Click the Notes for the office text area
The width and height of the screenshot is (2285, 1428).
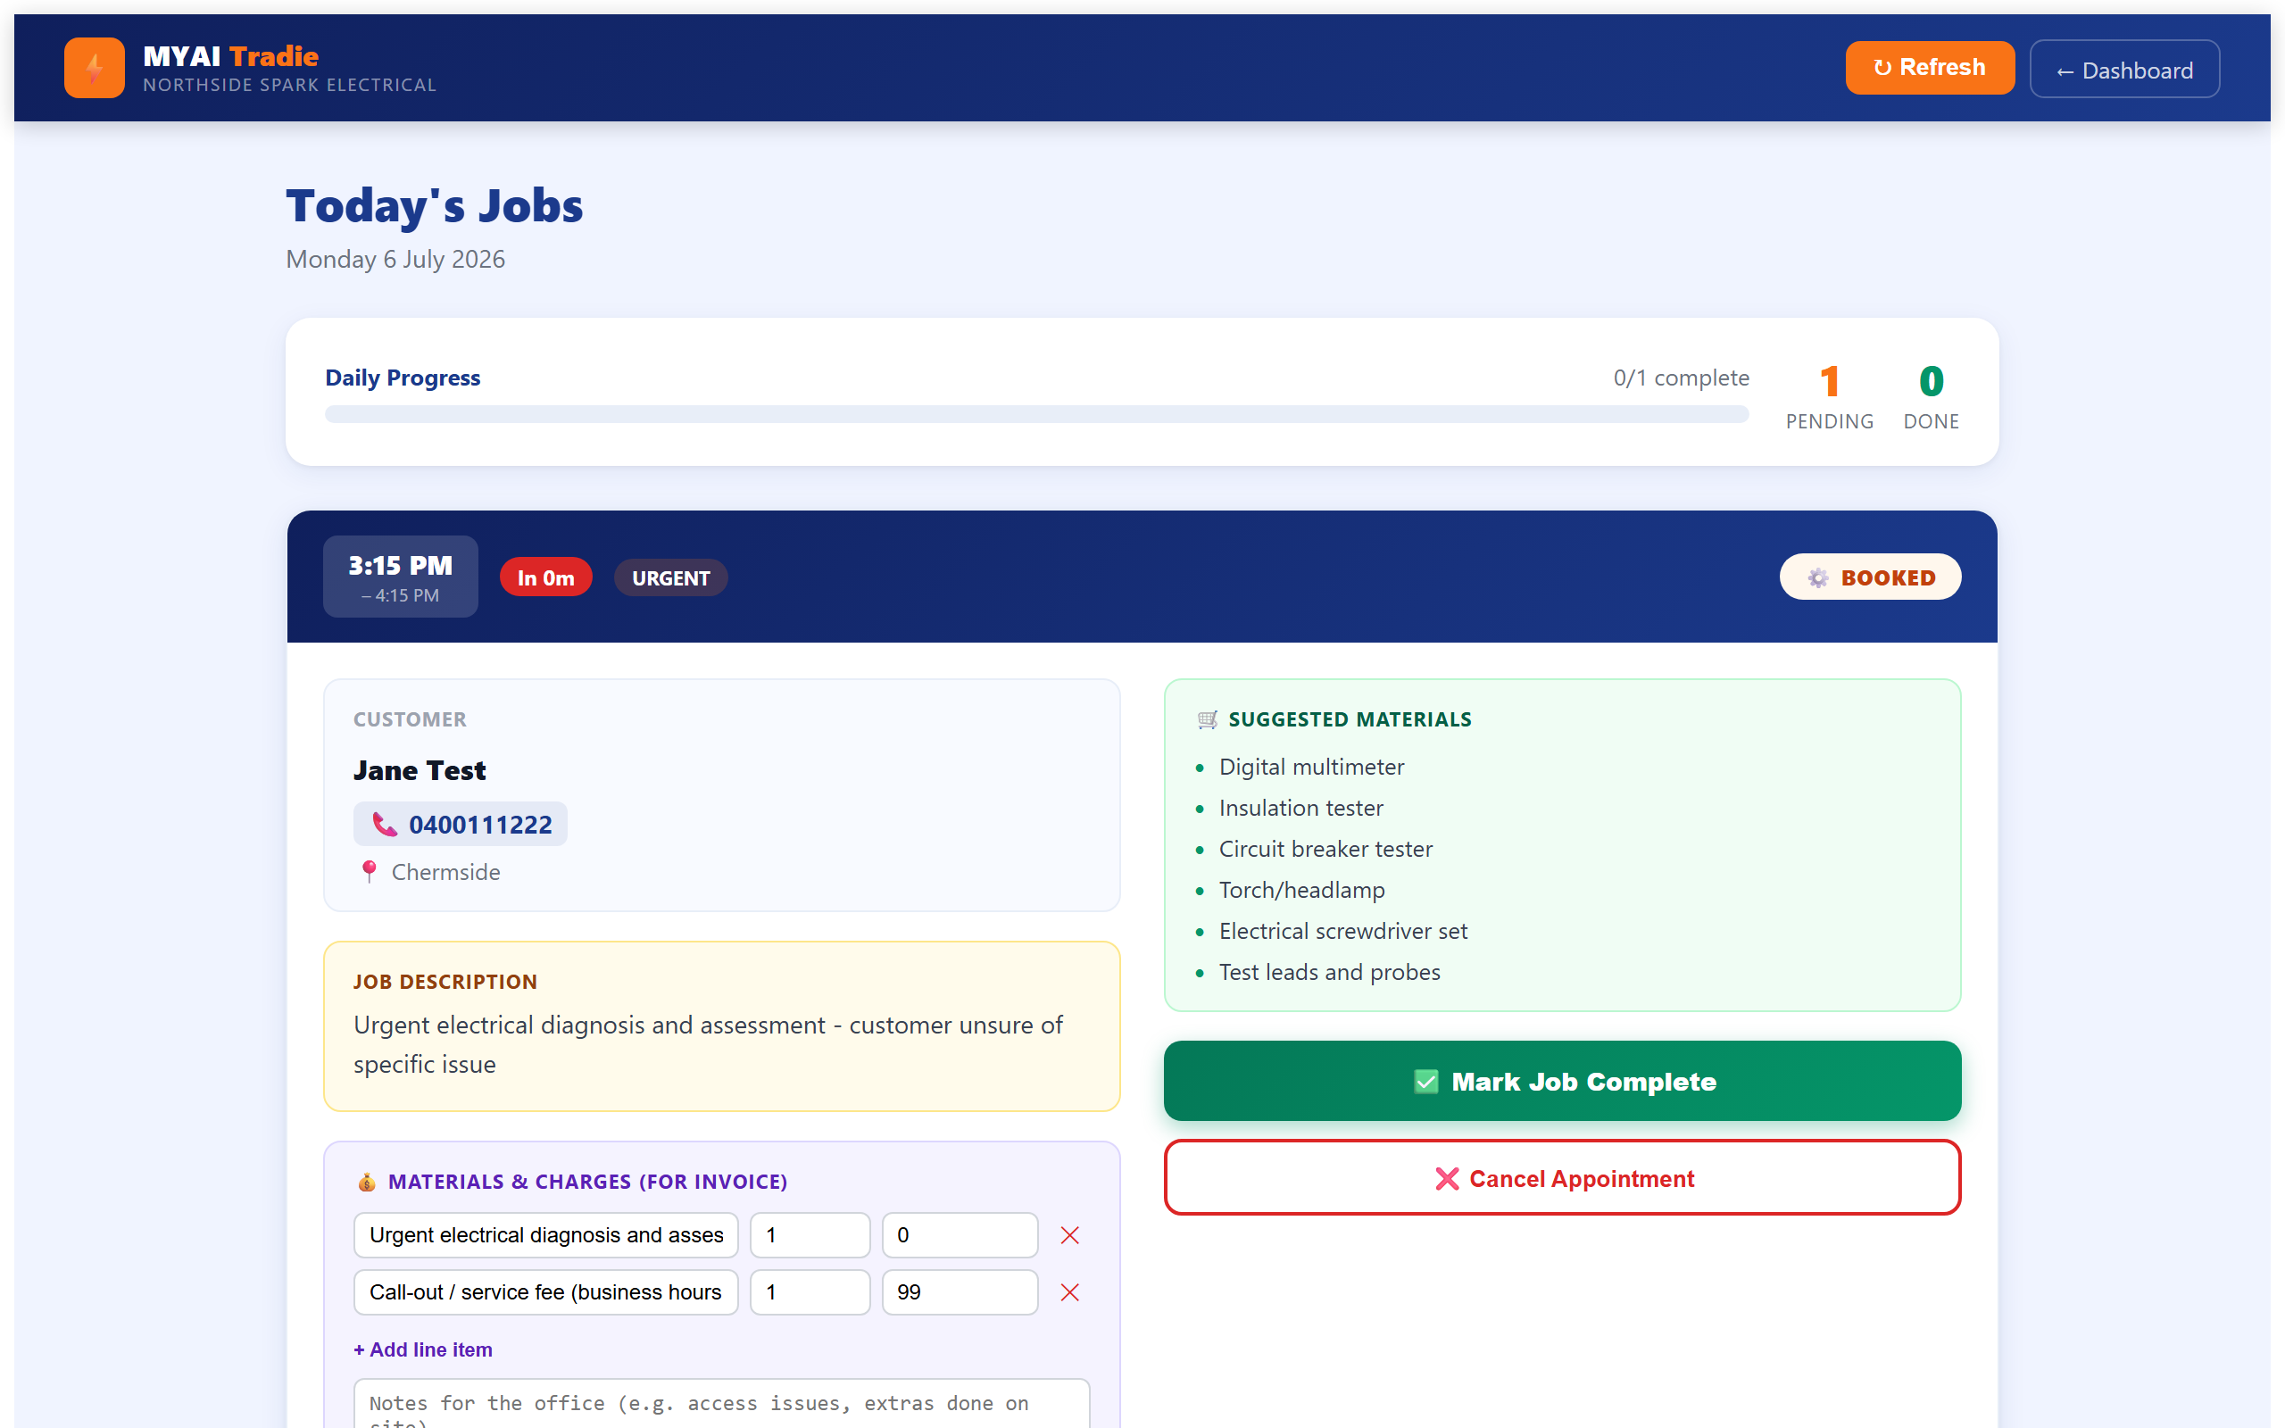(721, 1405)
